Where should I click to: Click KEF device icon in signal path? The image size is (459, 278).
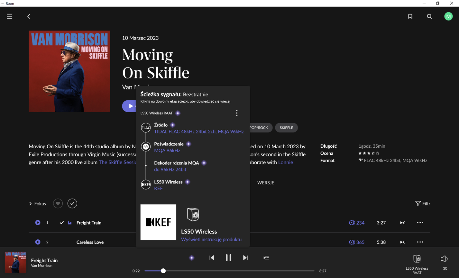coord(146,184)
